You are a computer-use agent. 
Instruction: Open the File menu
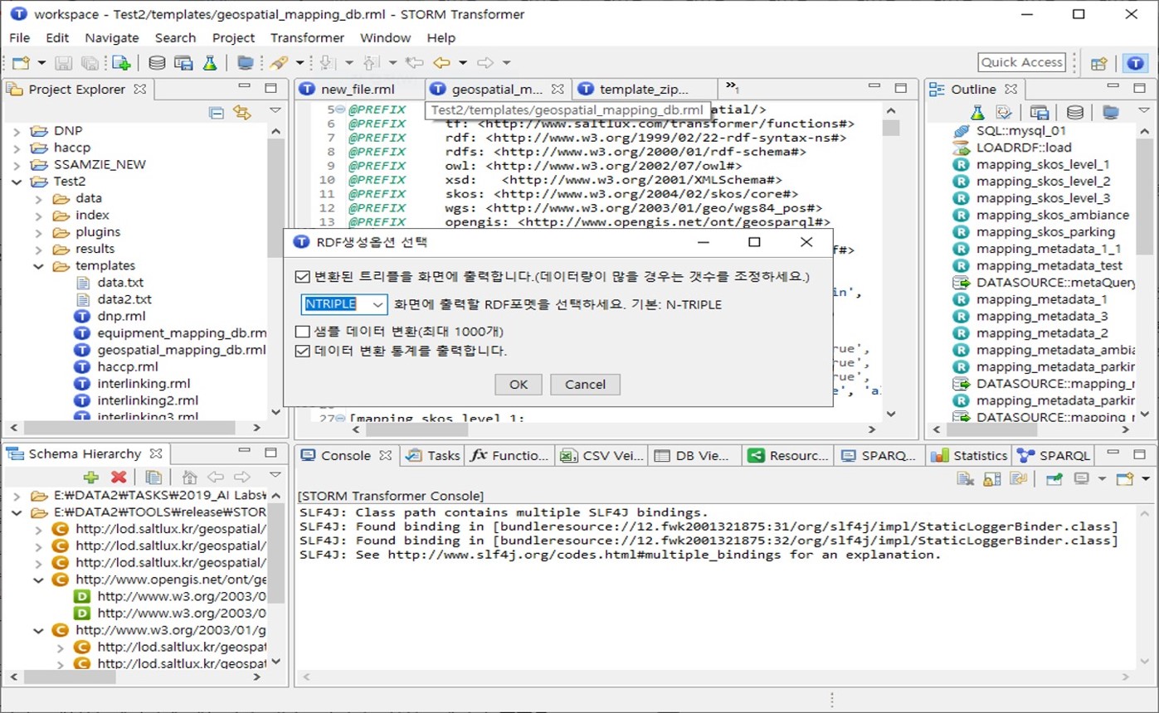(x=19, y=37)
